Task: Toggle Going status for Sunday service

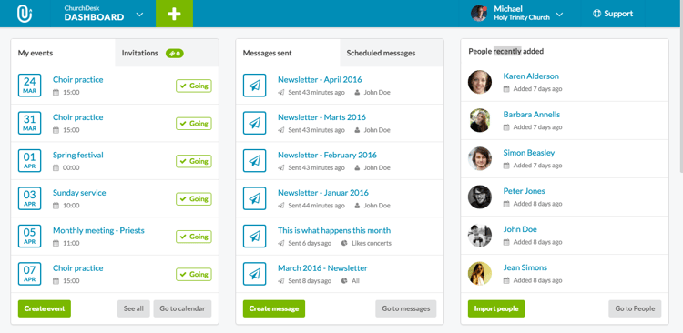Action: click(x=194, y=199)
